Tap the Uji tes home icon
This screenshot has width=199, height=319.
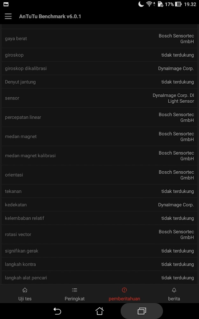click(x=25, y=290)
